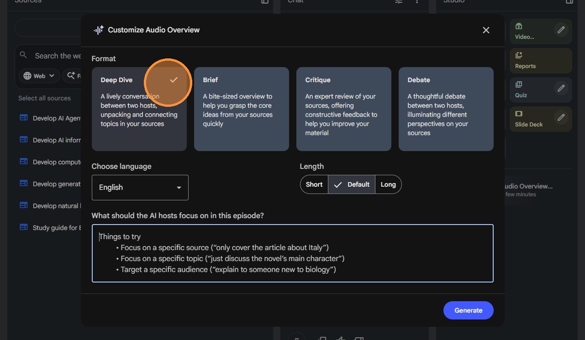Image resolution: width=585 pixels, height=340 pixels.
Task: Click the search magnifier icon in Sources
Action: pos(24,55)
